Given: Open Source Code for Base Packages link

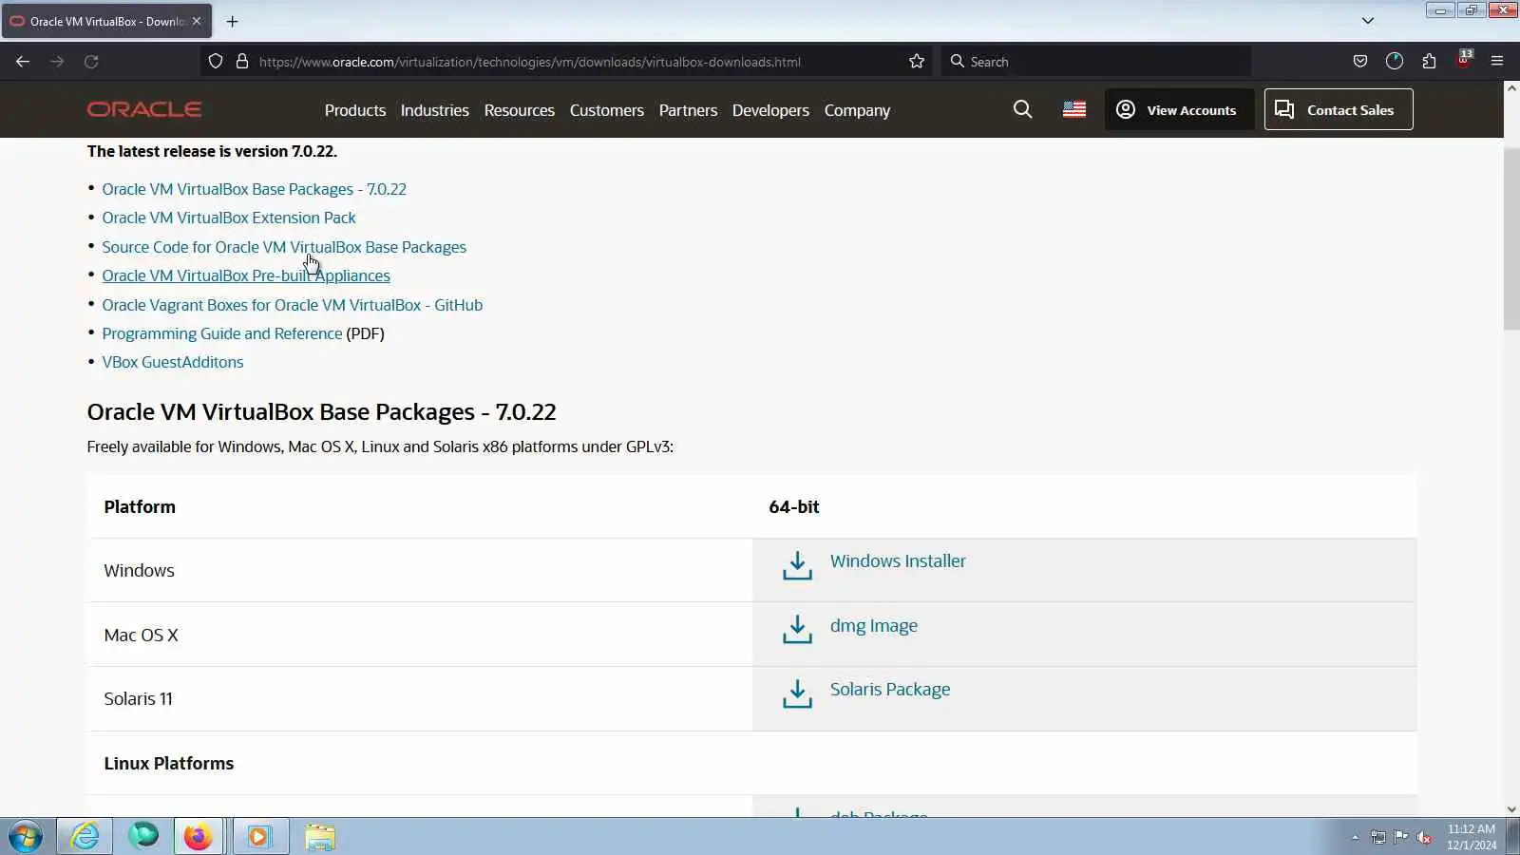Looking at the screenshot, I should coord(284,247).
